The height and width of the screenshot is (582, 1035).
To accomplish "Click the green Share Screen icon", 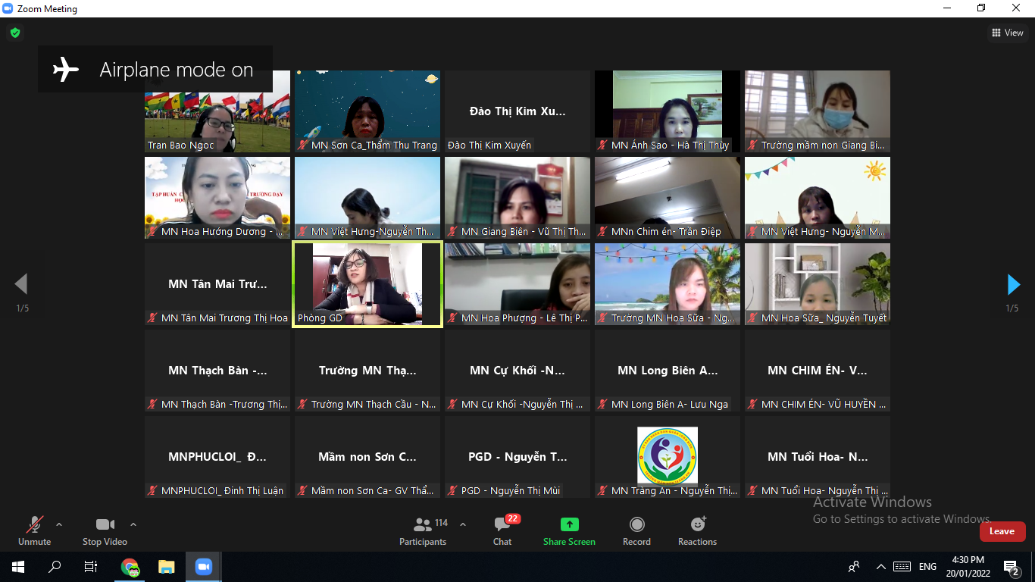I will [569, 525].
